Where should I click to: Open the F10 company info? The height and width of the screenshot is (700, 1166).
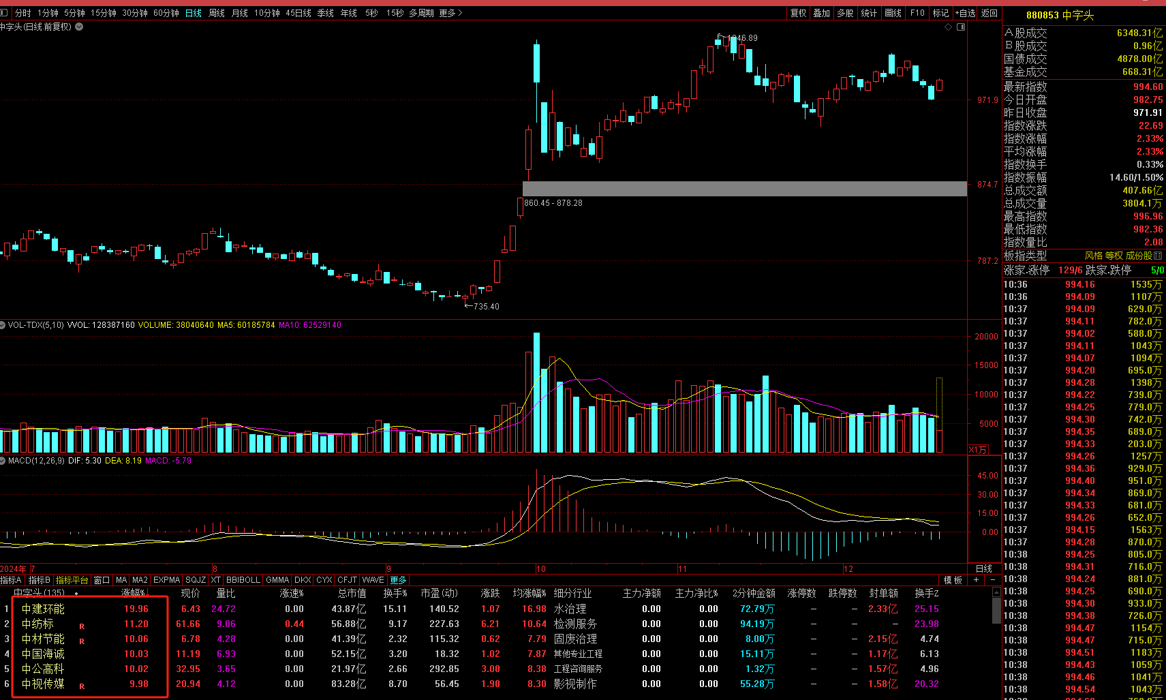(x=917, y=13)
